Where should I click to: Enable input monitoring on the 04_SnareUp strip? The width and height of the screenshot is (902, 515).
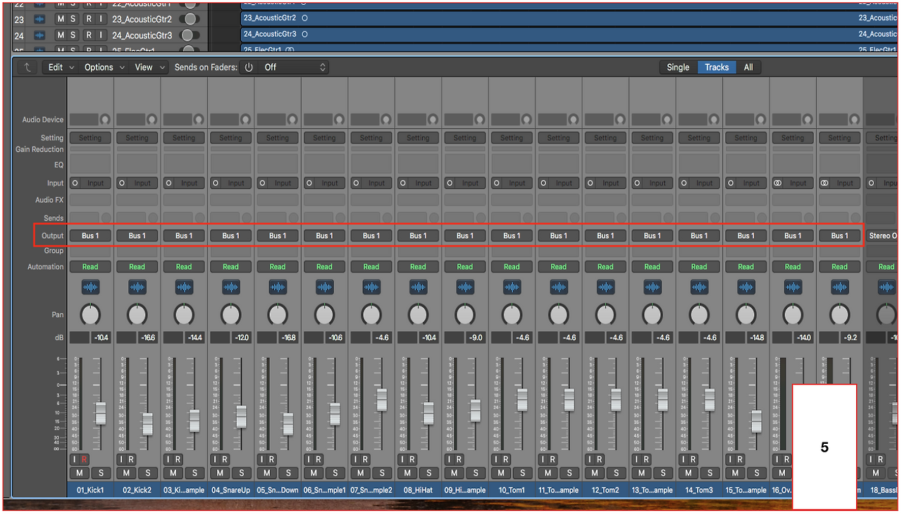tap(215, 459)
